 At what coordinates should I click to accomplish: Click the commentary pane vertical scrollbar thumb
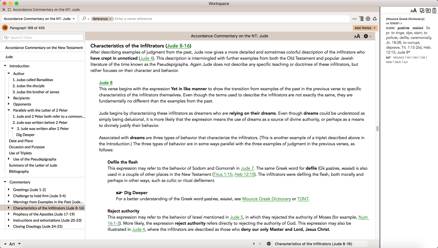tap(378, 129)
